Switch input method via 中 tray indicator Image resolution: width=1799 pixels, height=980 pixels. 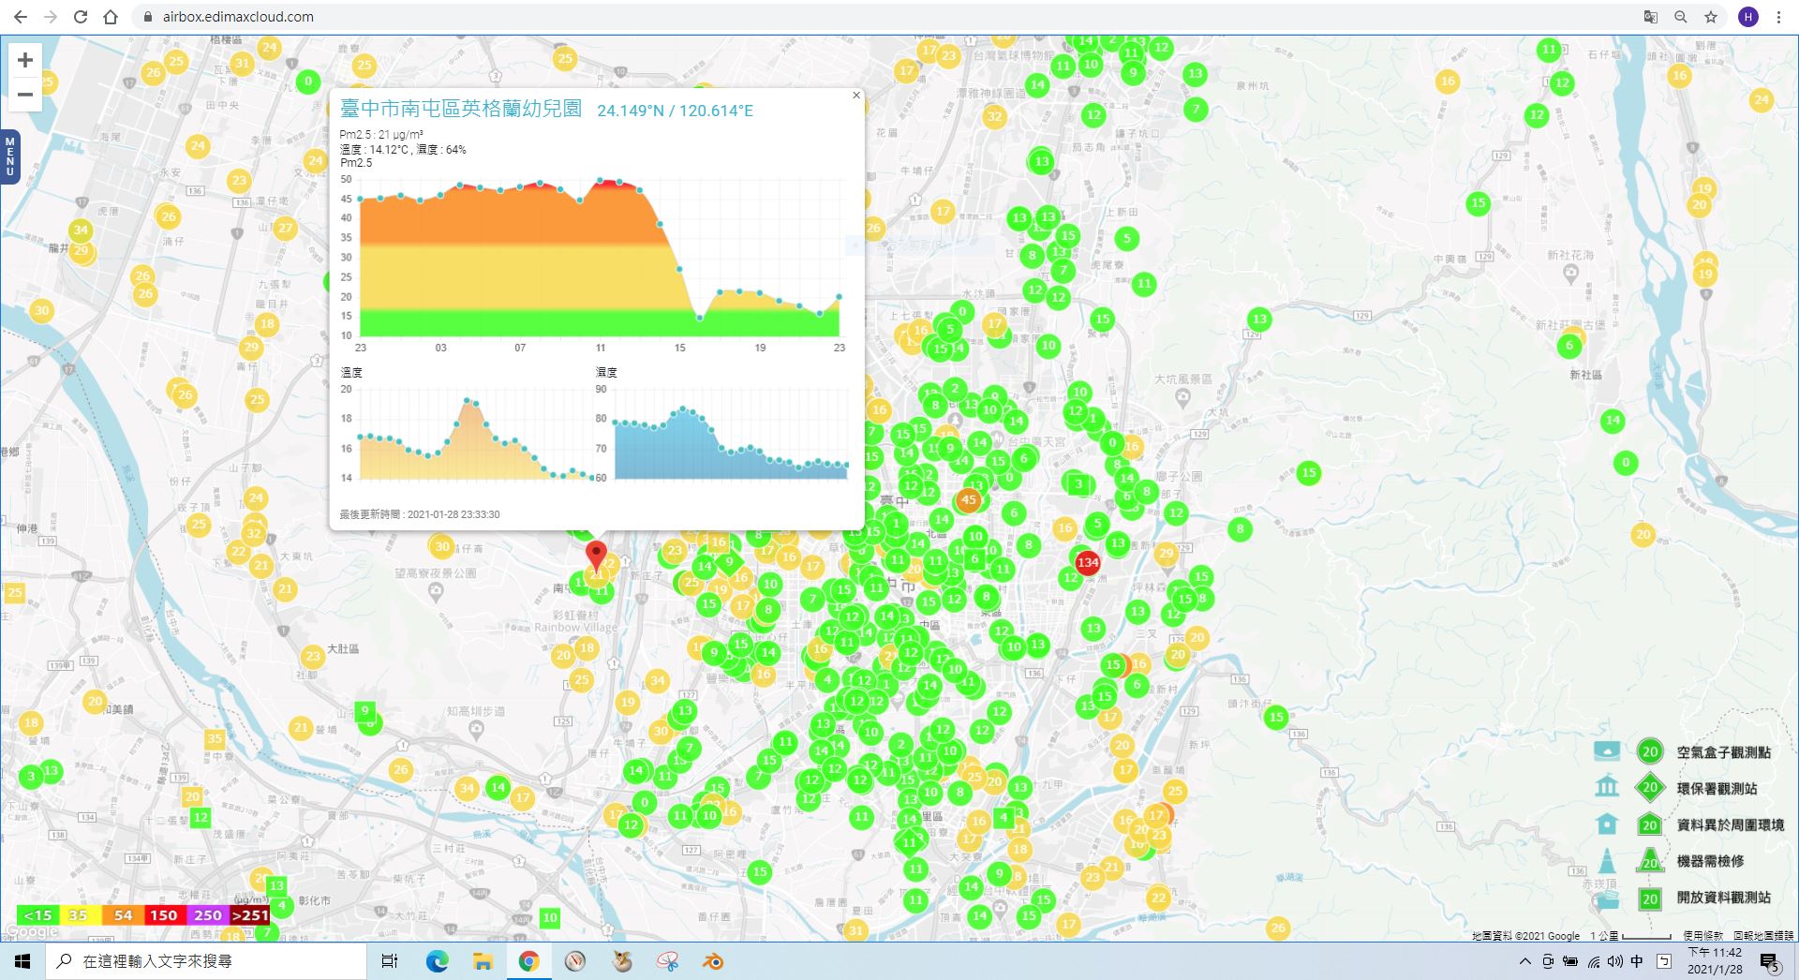tap(1637, 961)
